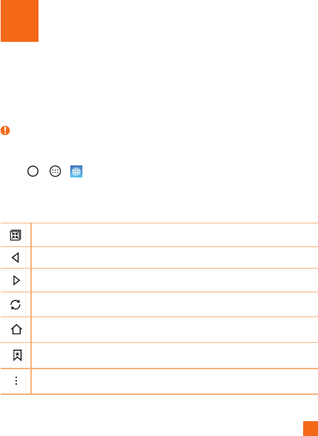Image resolution: width=318 pixels, height=436 pixels.
Task: Tap the blue globe browser icon
Action: [x=76, y=171]
